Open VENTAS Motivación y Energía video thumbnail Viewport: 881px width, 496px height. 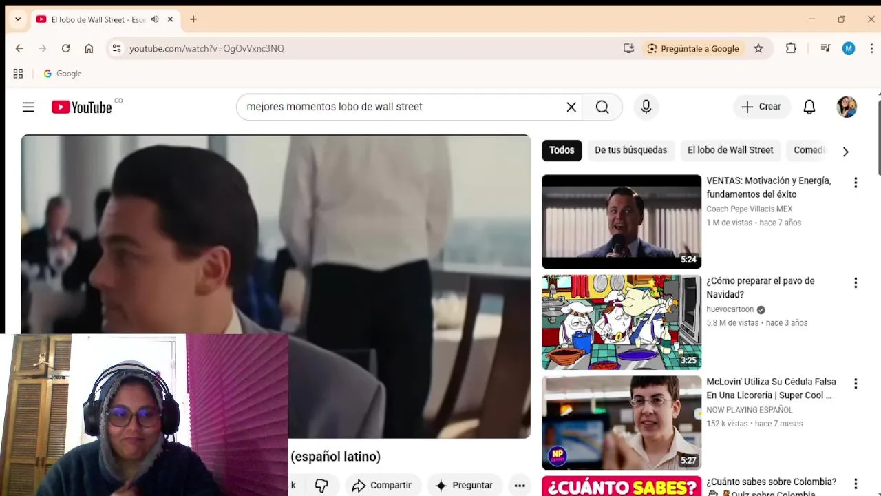622,222
